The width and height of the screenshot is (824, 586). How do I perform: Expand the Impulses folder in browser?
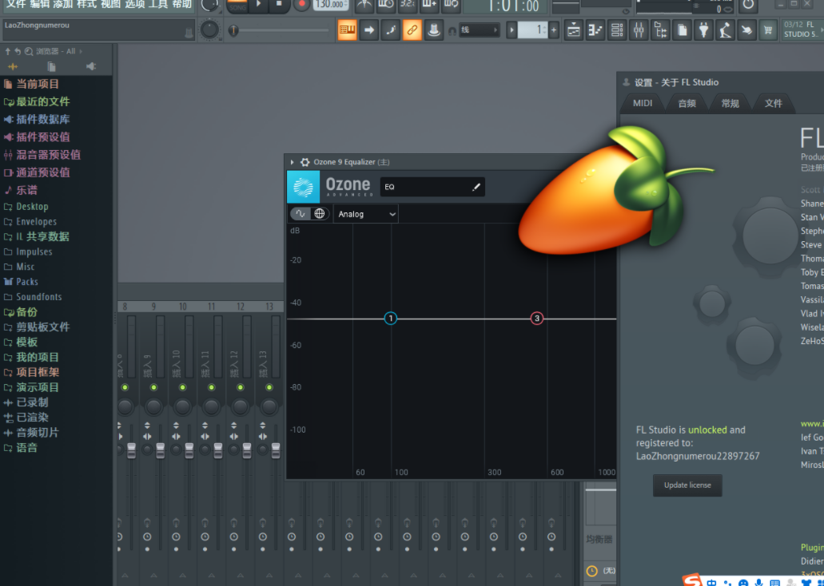pos(27,251)
